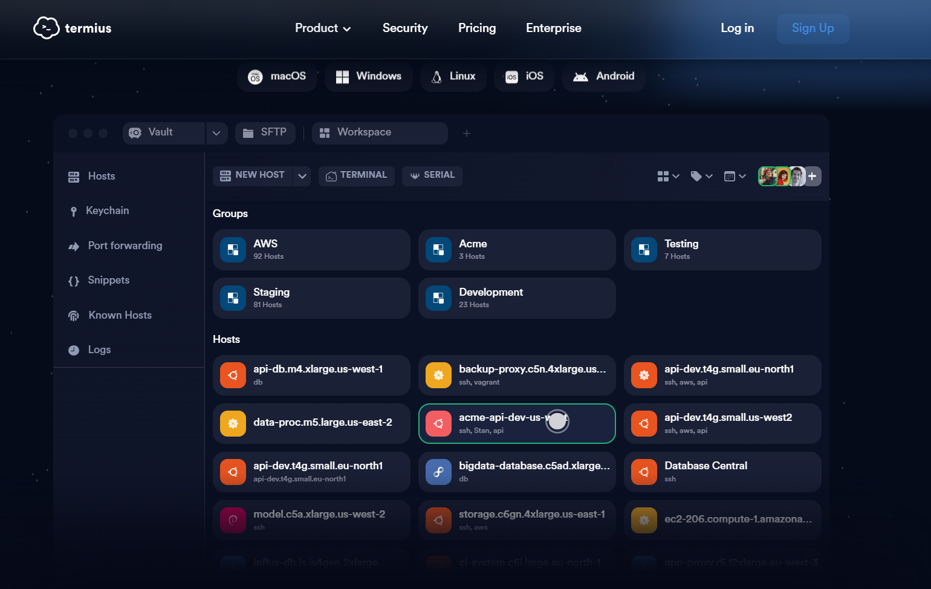Click the '92 Hosts' count text
The width and height of the screenshot is (931, 589).
[x=268, y=256]
